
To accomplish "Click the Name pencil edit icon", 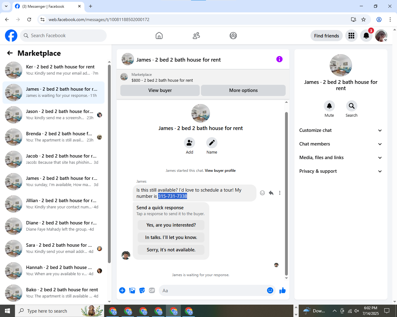I will [x=212, y=143].
